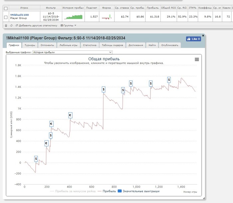This screenshot has height=203, width=233.
Task: Sort by the 'Подсчет' column header
Action: [92, 8]
